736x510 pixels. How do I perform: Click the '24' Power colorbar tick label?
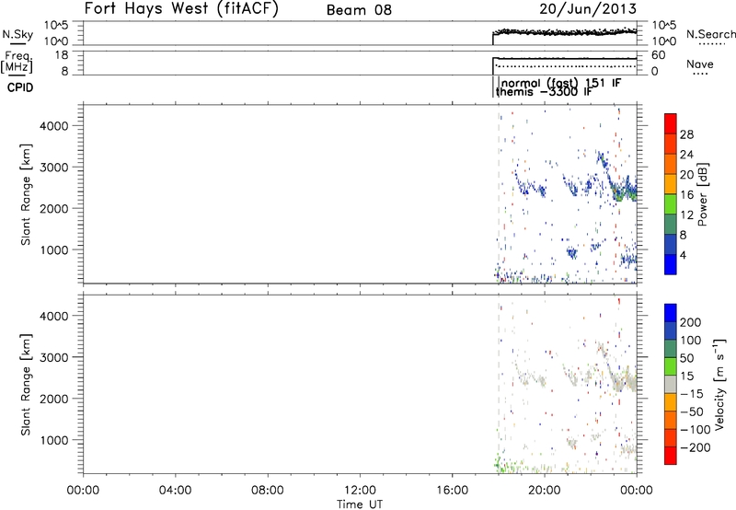click(x=686, y=155)
